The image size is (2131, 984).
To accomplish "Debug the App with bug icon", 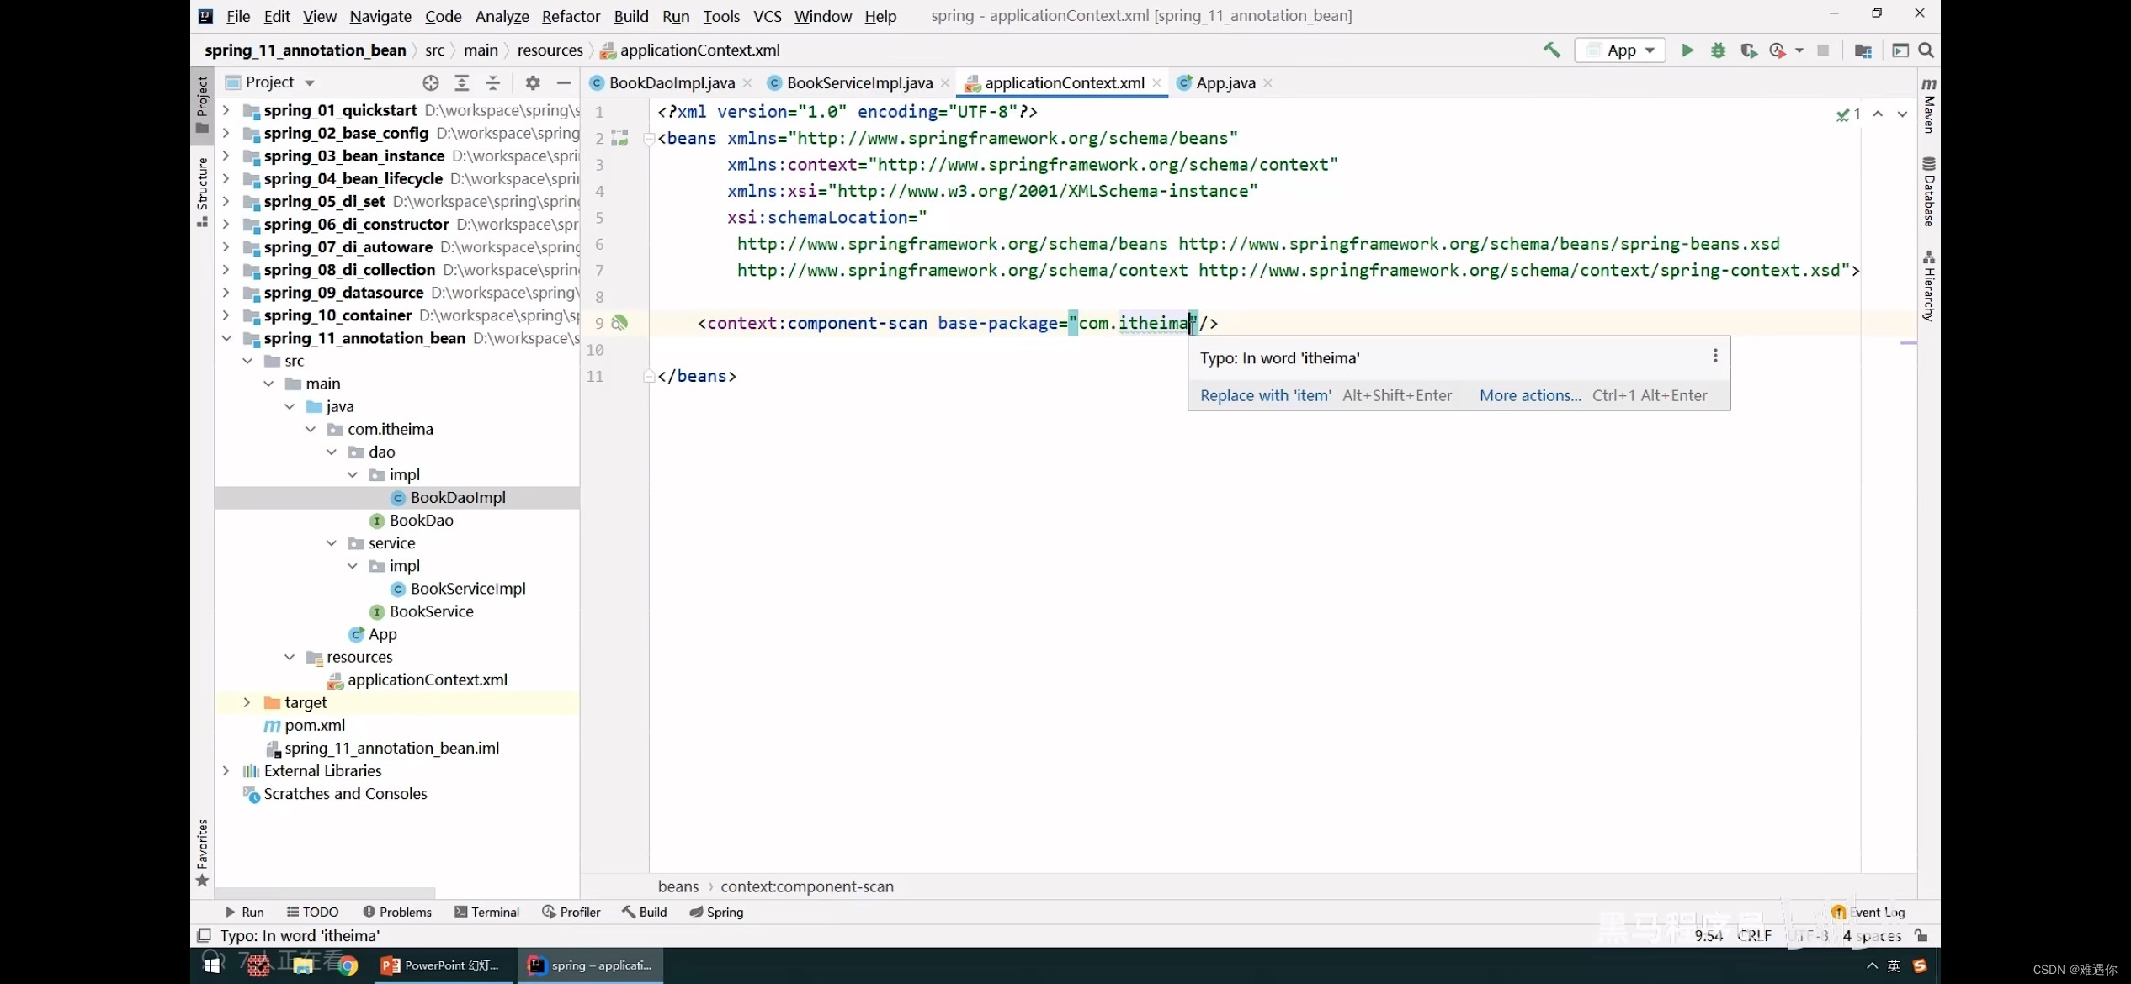I will pyautogui.click(x=1718, y=50).
